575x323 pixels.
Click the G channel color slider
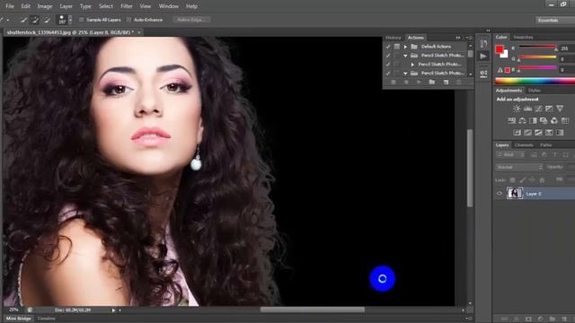tap(537, 57)
